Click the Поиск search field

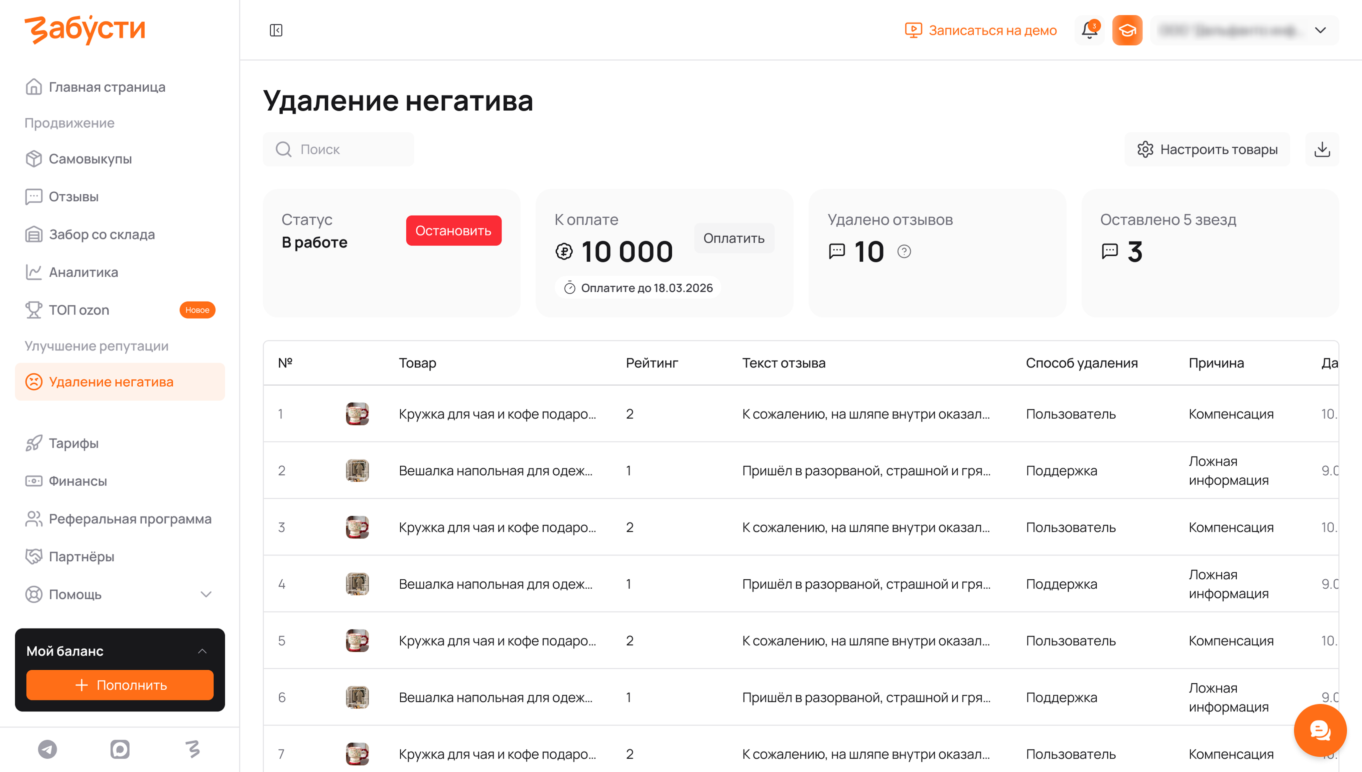338,149
